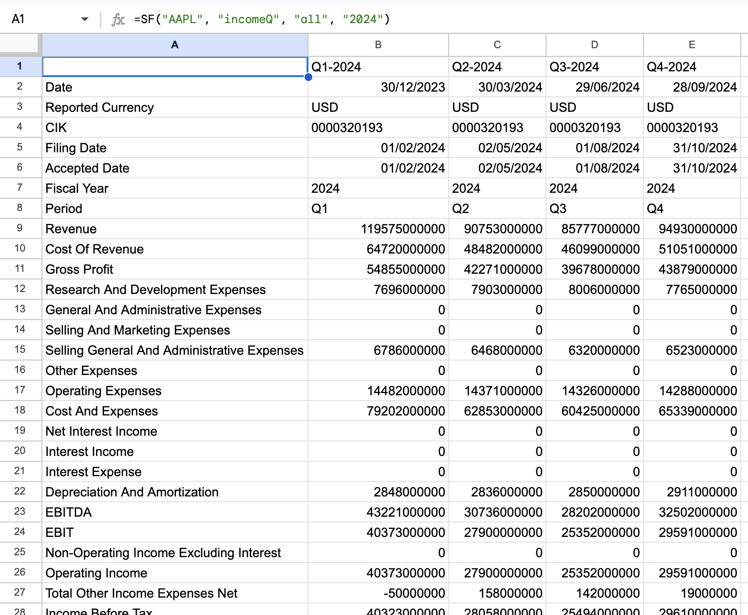
Task: Click Depreciation And Amortization label
Action: click(175, 492)
